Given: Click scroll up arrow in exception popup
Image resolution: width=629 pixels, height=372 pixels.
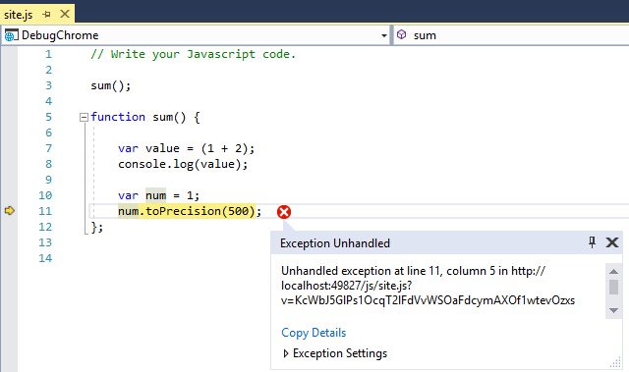Looking at the screenshot, I should (613, 272).
